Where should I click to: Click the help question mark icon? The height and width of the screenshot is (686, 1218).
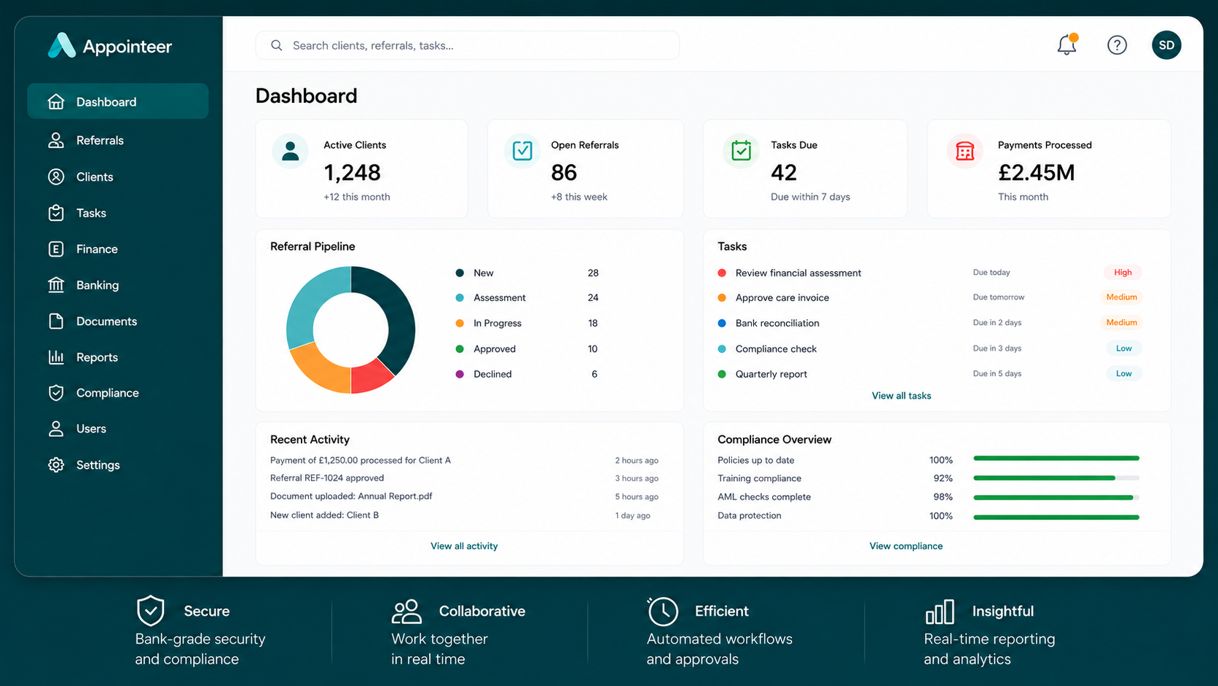(x=1117, y=45)
